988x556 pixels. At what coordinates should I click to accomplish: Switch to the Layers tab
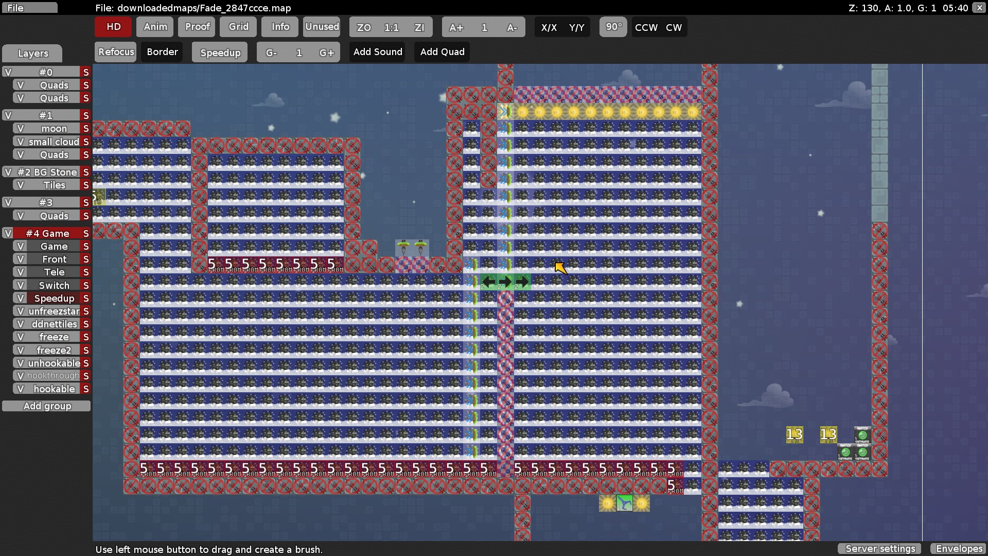[32, 53]
